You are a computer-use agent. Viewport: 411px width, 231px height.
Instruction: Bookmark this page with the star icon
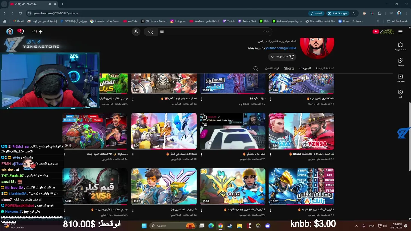pyautogui.click(x=354, y=13)
